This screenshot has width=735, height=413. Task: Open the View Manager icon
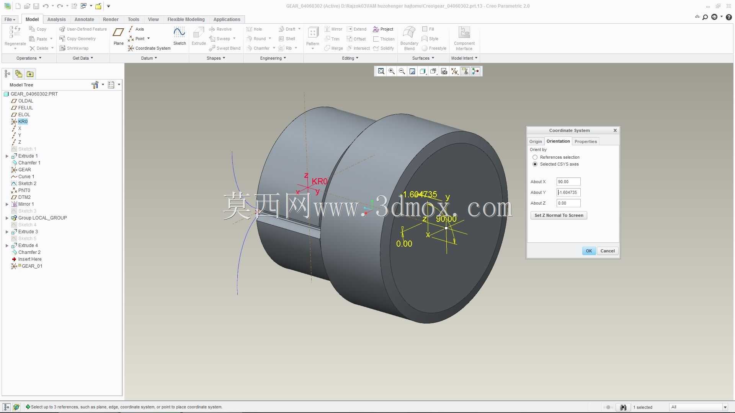click(444, 71)
